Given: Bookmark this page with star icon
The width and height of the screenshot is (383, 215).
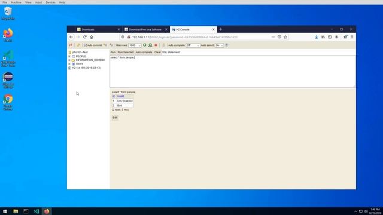Looking at the screenshot, I should click(x=285, y=37).
